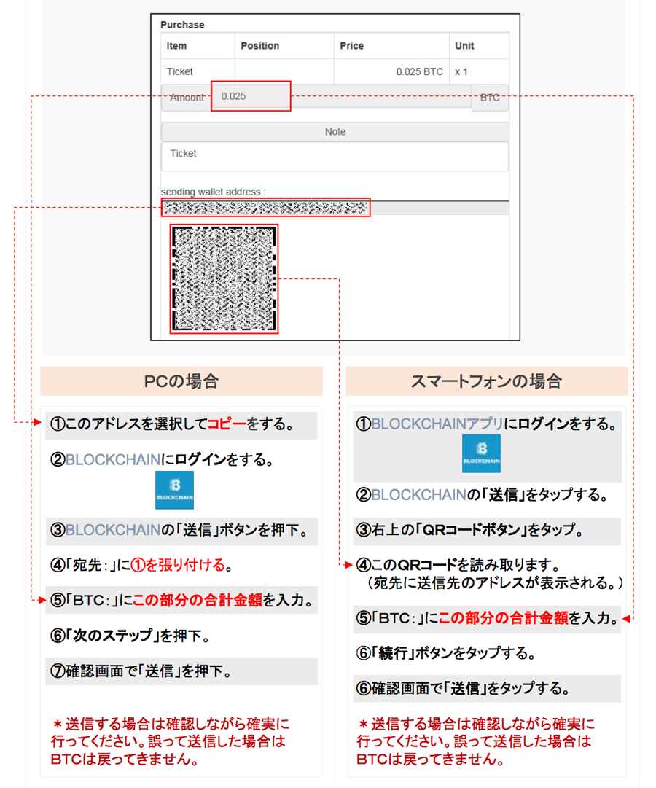Click the PCの場合 section header

coord(181,381)
